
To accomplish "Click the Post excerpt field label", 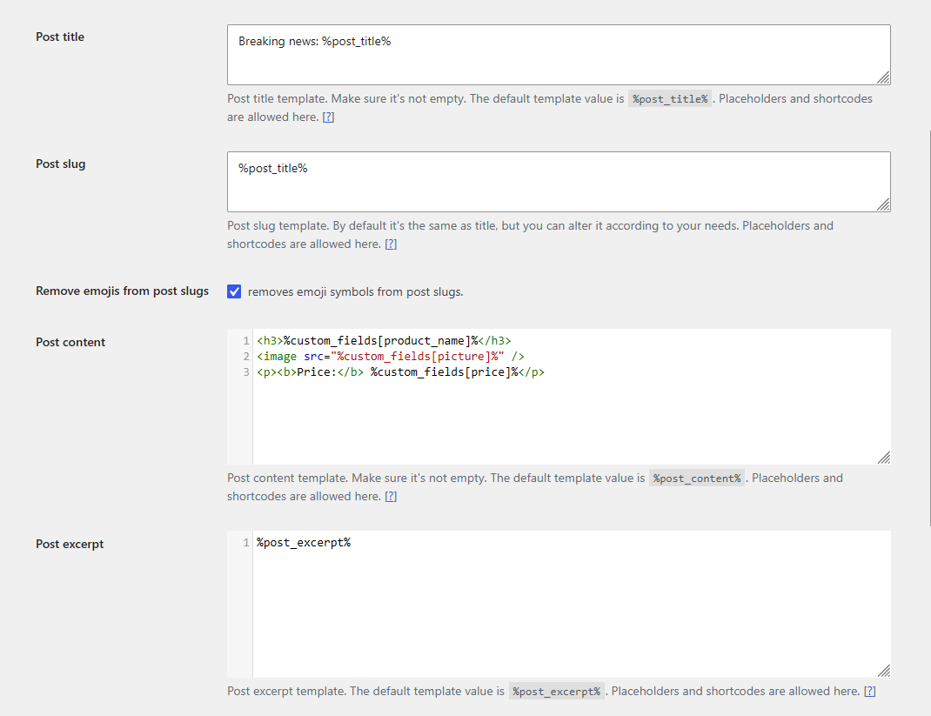I will [x=70, y=544].
